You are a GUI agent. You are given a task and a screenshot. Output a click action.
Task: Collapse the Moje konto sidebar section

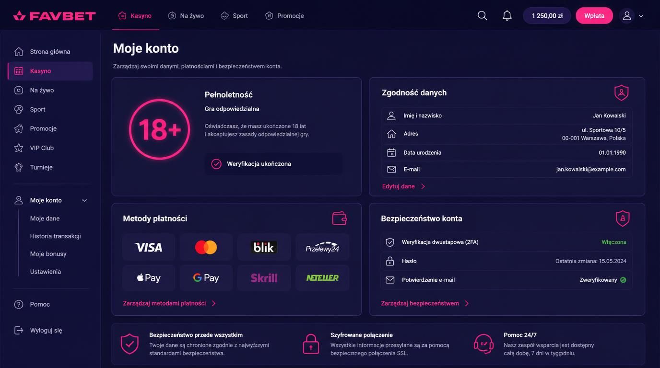tap(84, 200)
